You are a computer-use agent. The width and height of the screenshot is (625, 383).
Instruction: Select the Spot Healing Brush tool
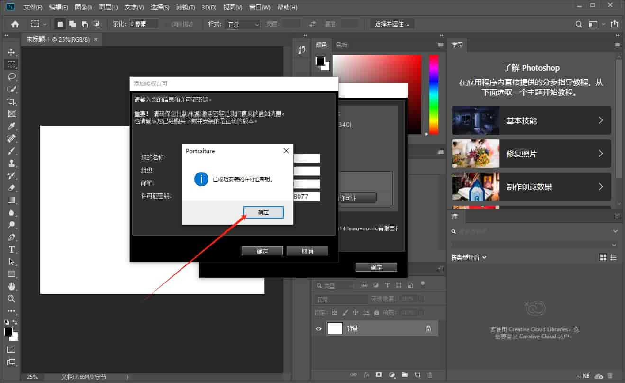click(11, 138)
